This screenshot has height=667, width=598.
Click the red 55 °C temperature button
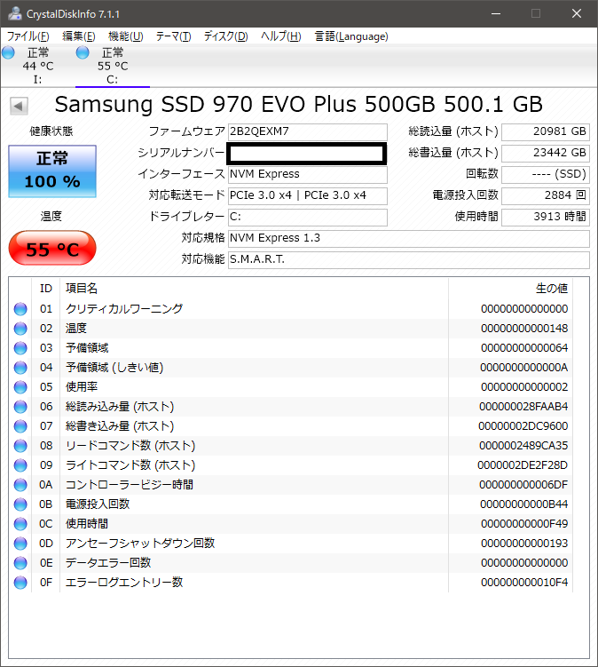[52, 248]
